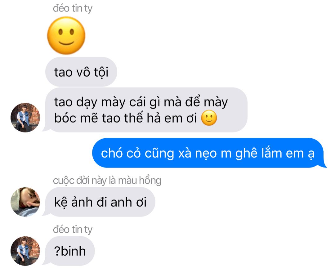
Task: Open the avatar of "cuộc đời này là màu hồng"
Action: tap(25, 202)
